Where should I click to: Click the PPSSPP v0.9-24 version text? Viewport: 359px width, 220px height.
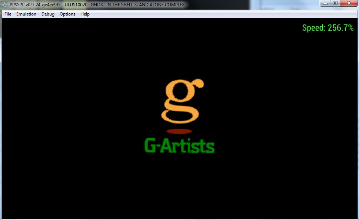[35, 5]
